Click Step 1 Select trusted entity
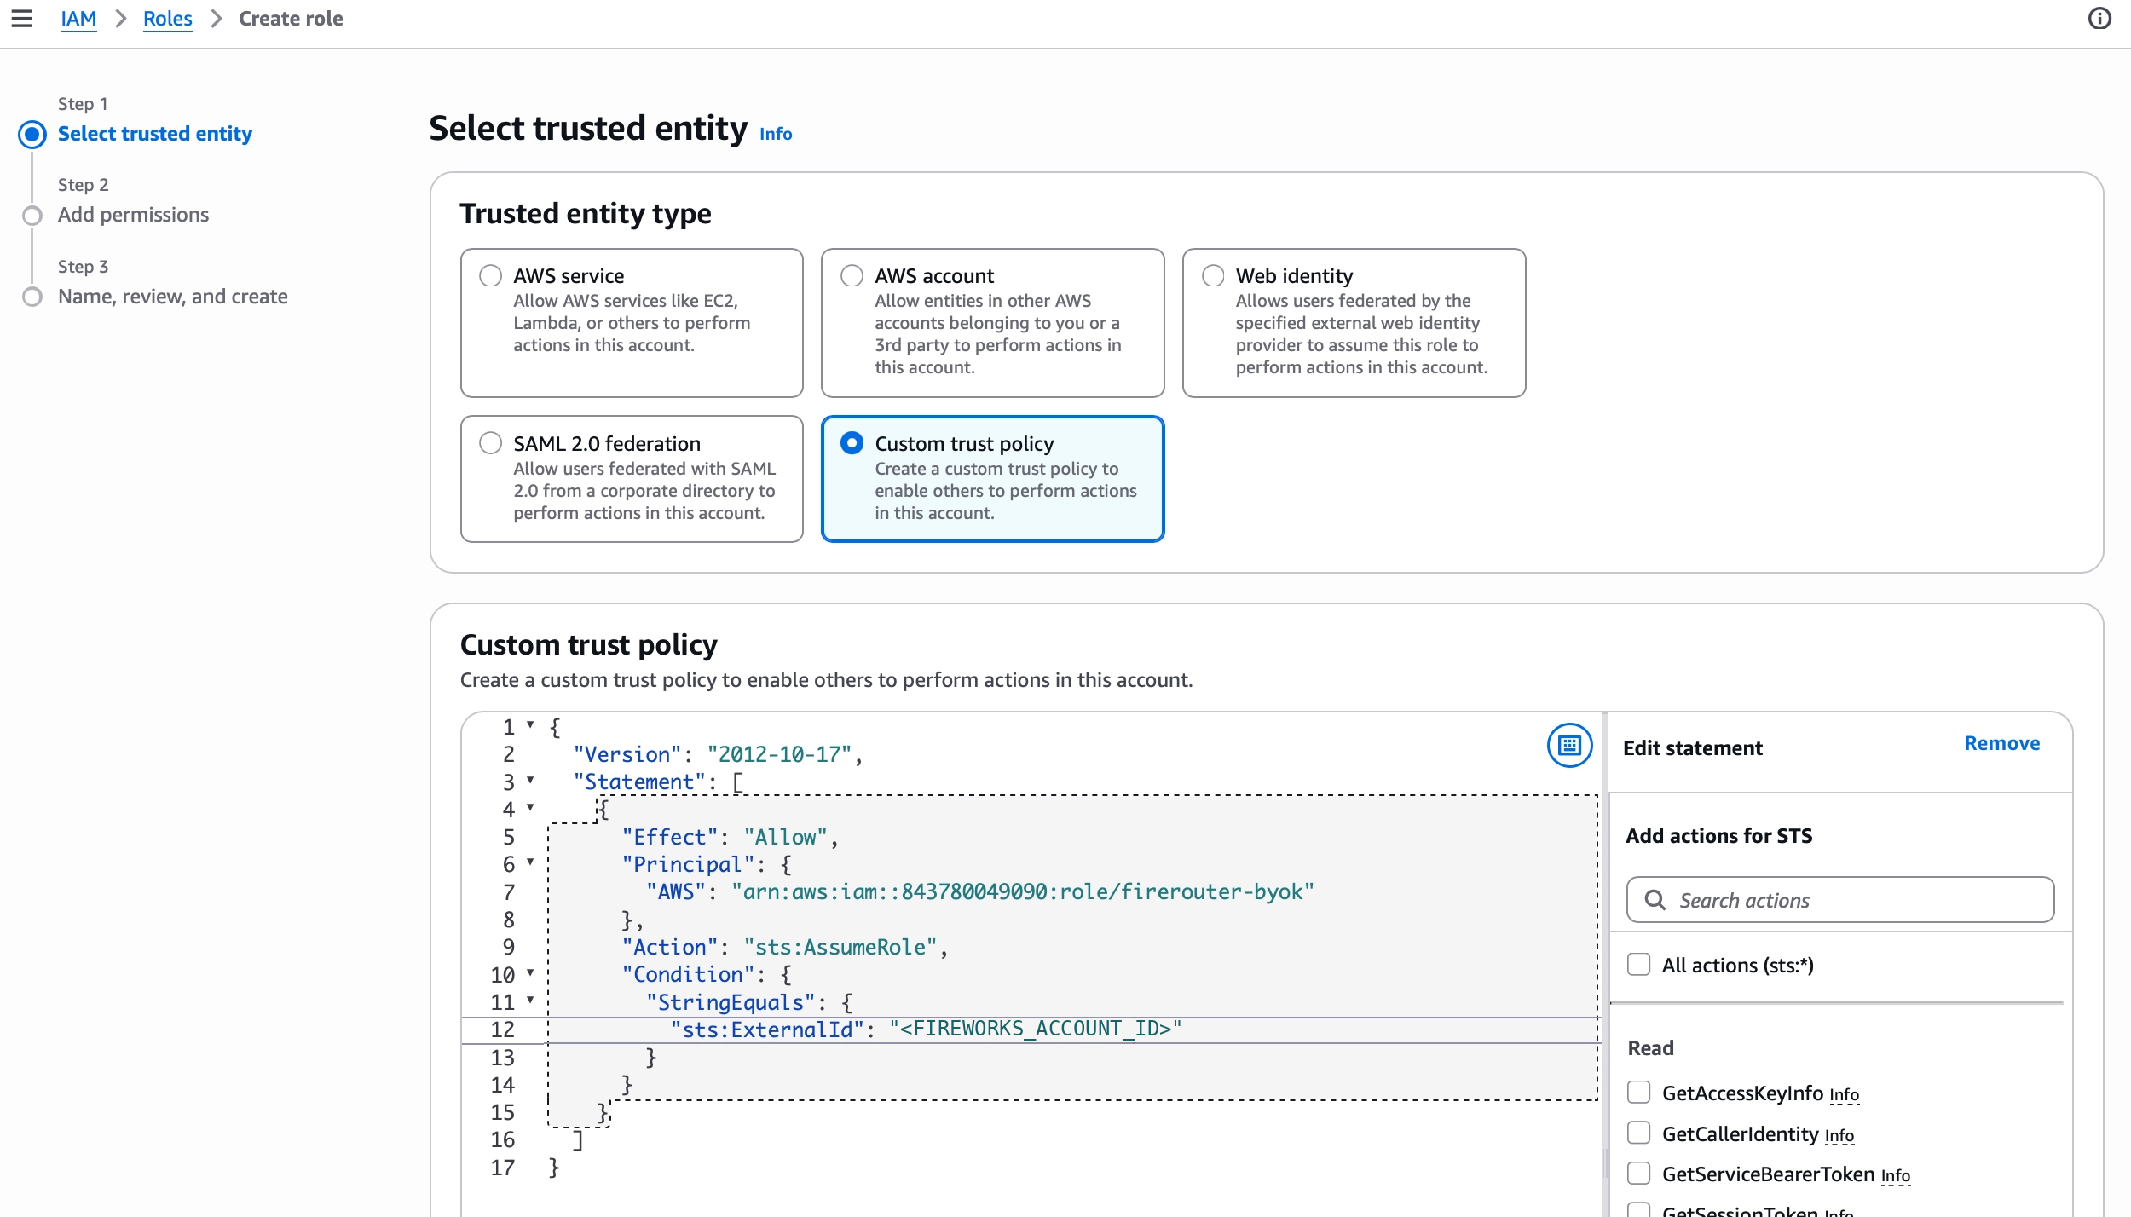This screenshot has height=1217, width=2131. [155, 134]
